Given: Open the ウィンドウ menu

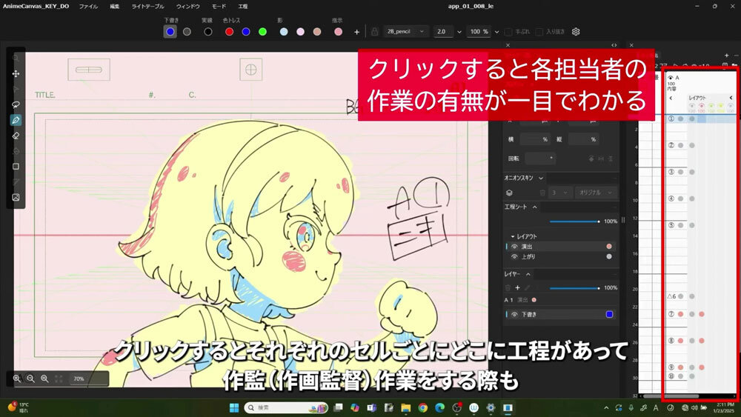Looking at the screenshot, I should click(187, 7).
